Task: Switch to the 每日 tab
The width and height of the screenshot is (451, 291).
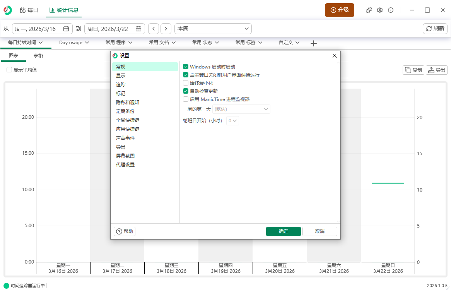Action: (x=29, y=10)
